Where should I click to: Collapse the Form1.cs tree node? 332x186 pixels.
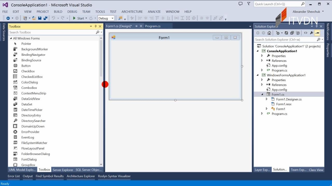(262, 95)
